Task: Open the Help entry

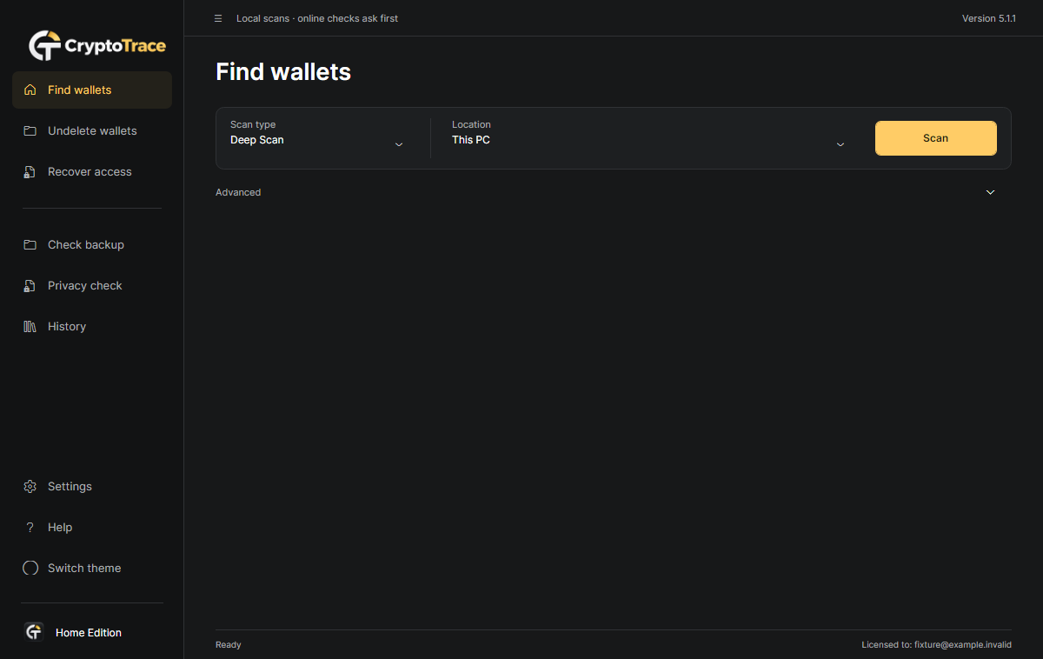Action: tap(92, 527)
